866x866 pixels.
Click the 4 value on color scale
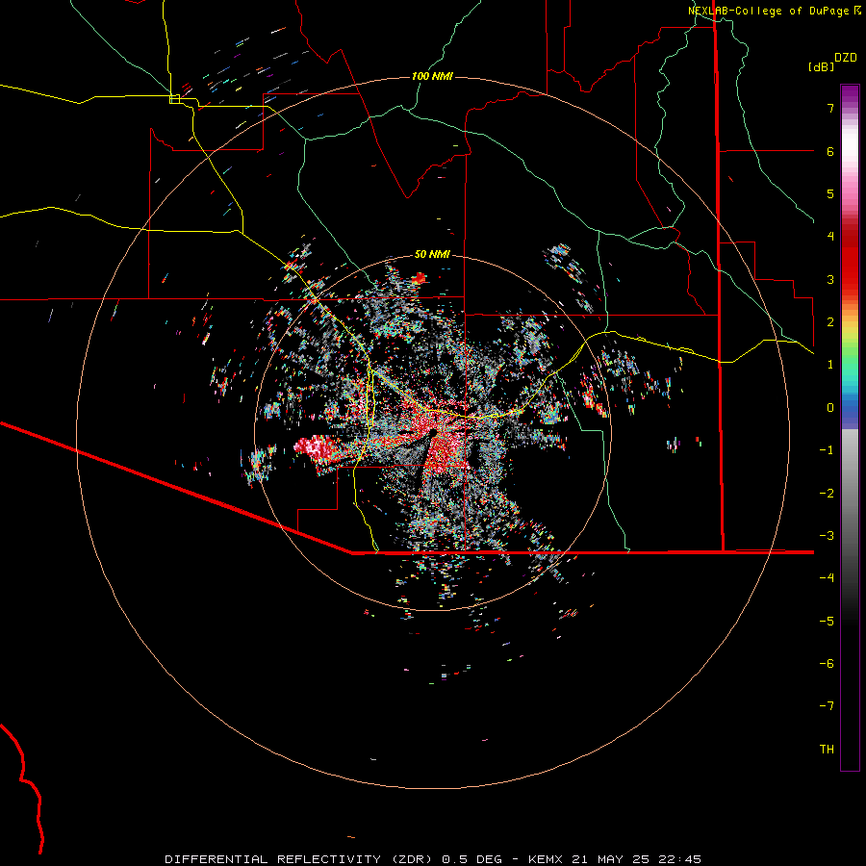click(830, 237)
